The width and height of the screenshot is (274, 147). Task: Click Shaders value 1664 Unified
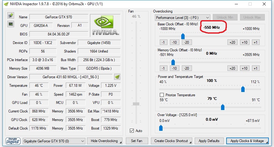pos(99,51)
